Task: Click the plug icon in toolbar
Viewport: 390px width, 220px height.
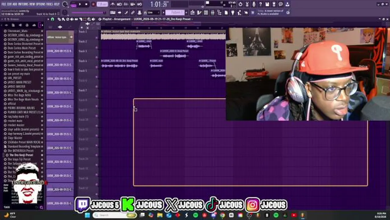Action: tap(233, 13)
